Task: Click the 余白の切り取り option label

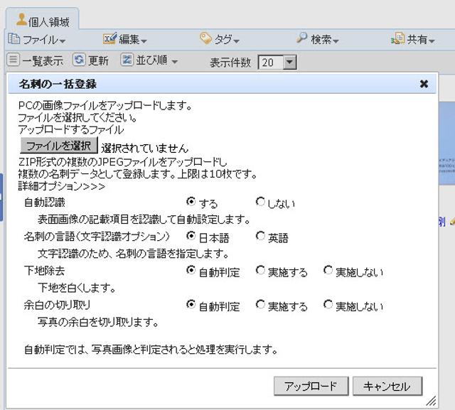Action: pos(57,305)
